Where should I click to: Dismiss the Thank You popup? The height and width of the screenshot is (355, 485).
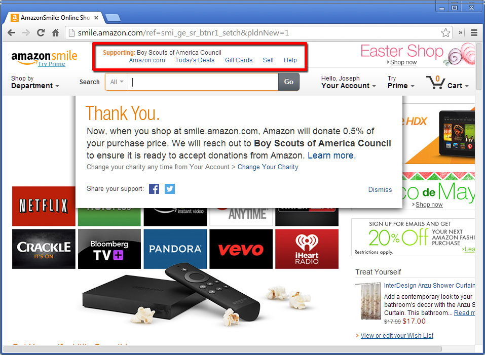[x=380, y=190]
